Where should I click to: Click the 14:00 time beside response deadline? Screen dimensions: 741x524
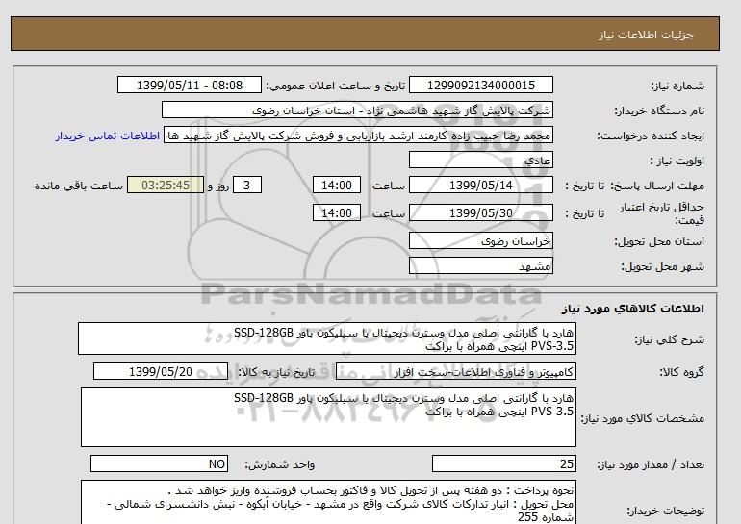[339, 186]
